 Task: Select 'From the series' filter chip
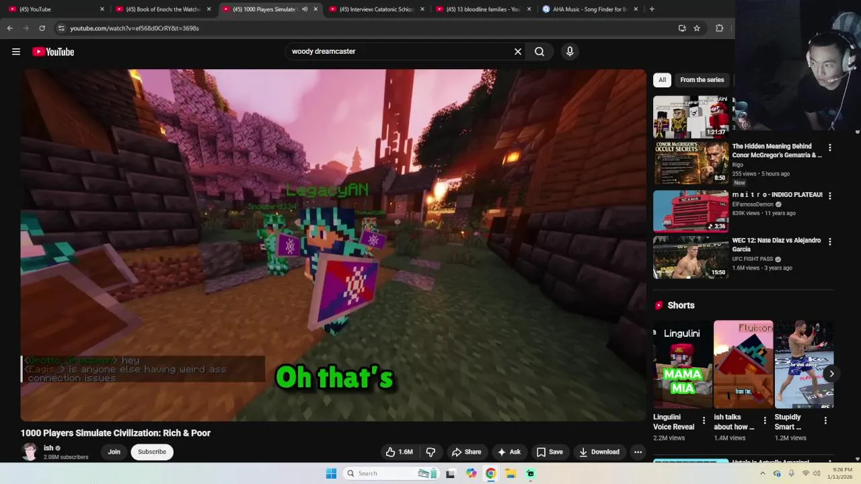[x=702, y=79]
